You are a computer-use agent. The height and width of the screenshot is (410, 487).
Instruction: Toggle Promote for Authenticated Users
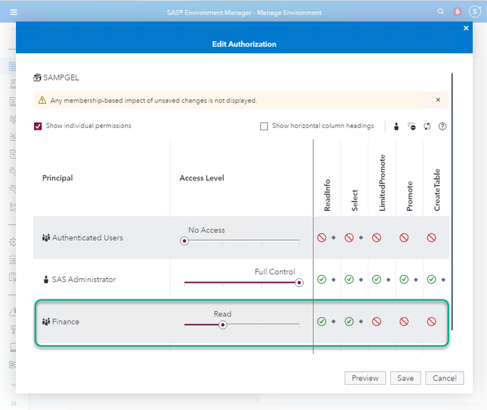point(404,238)
